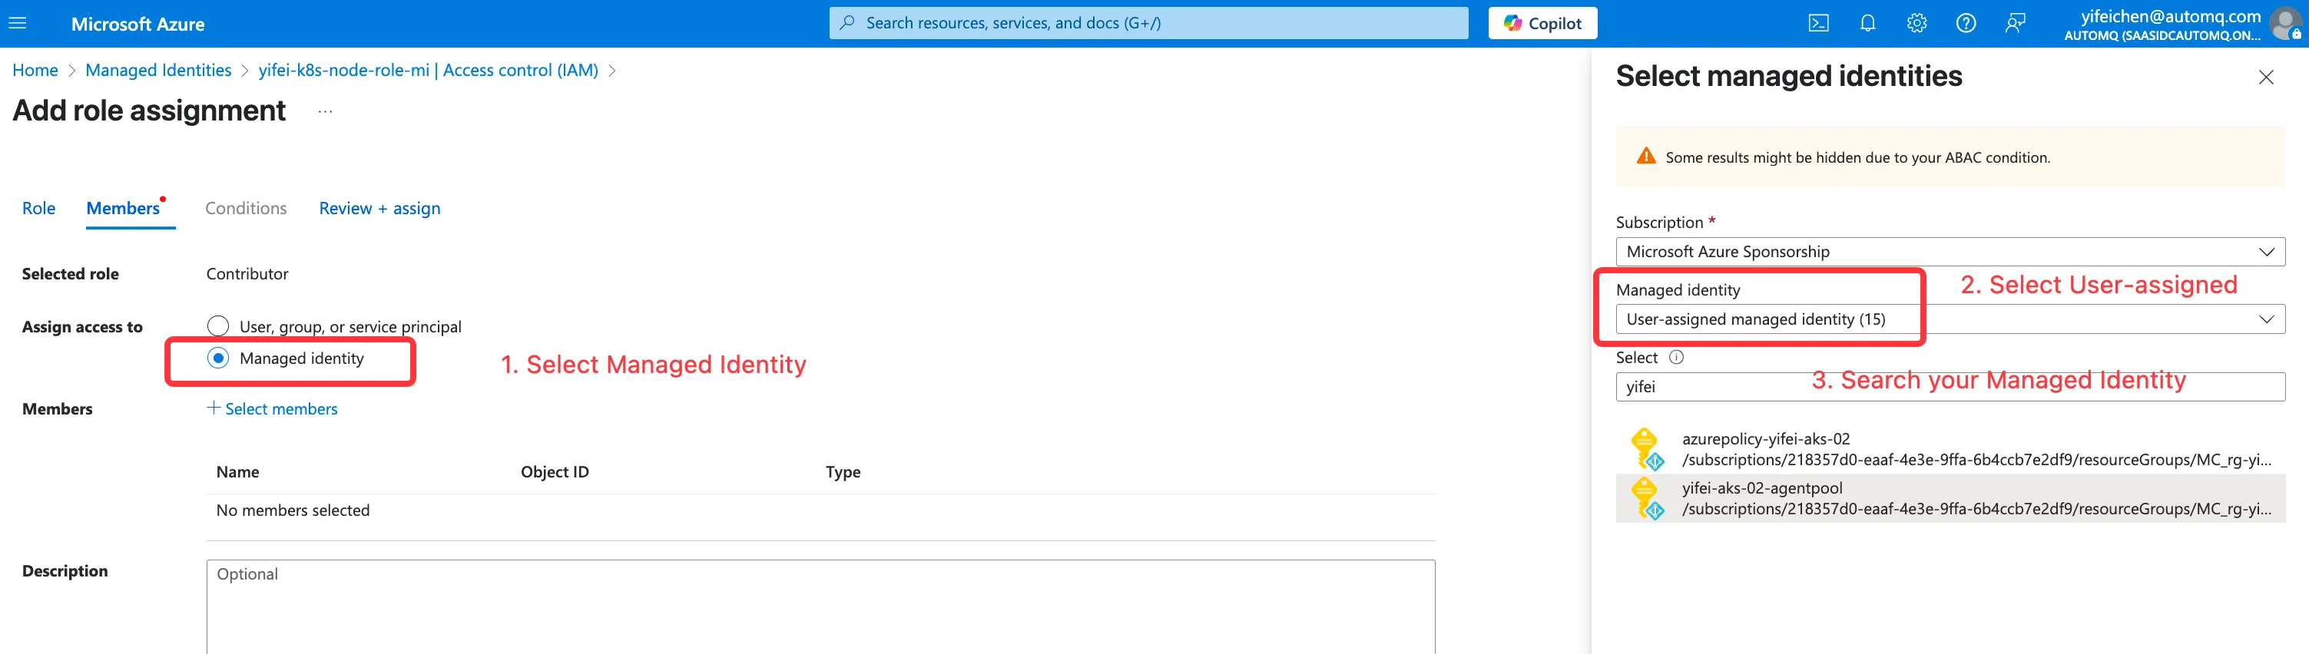Image resolution: width=2309 pixels, height=654 pixels.
Task: Click the Object ID column header
Action: click(x=555, y=471)
